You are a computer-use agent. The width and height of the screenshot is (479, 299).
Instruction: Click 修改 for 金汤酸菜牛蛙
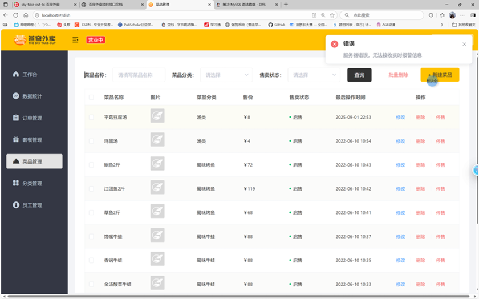(x=400, y=284)
